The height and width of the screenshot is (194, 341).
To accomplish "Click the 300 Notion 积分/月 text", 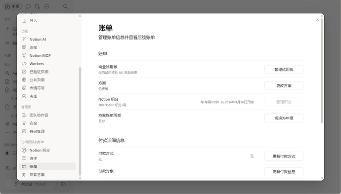I will [x=112, y=105].
